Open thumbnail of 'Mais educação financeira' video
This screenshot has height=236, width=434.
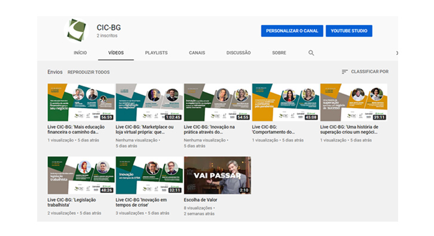pos(81,102)
